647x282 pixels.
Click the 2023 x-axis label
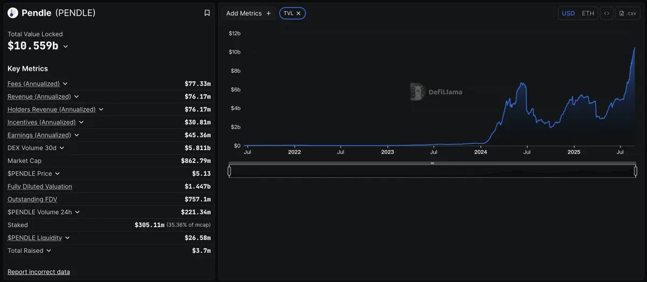[387, 152]
